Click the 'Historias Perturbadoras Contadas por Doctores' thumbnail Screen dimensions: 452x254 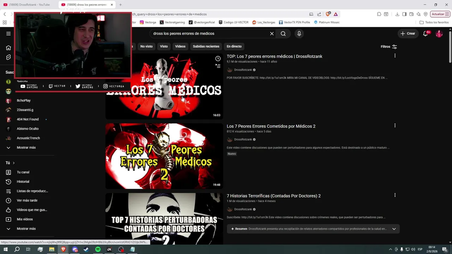pos(164,219)
